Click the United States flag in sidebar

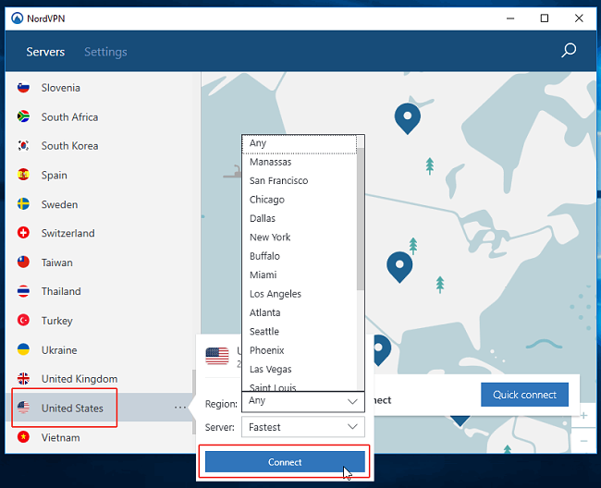[x=23, y=408]
